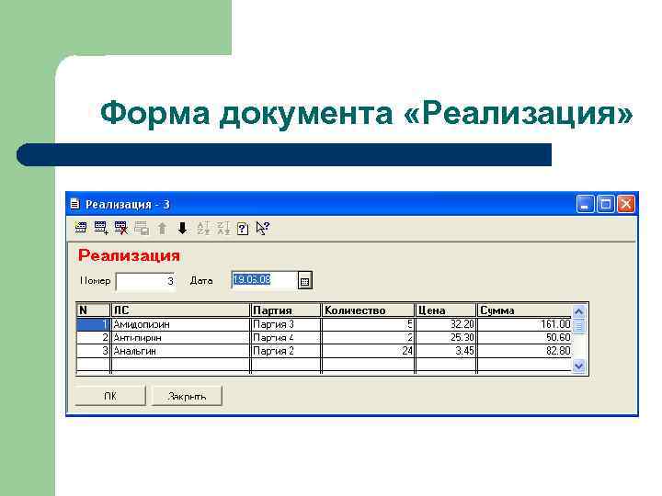Click the table scrollbar down arrow
The width and height of the screenshot is (662, 496).
click(579, 366)
